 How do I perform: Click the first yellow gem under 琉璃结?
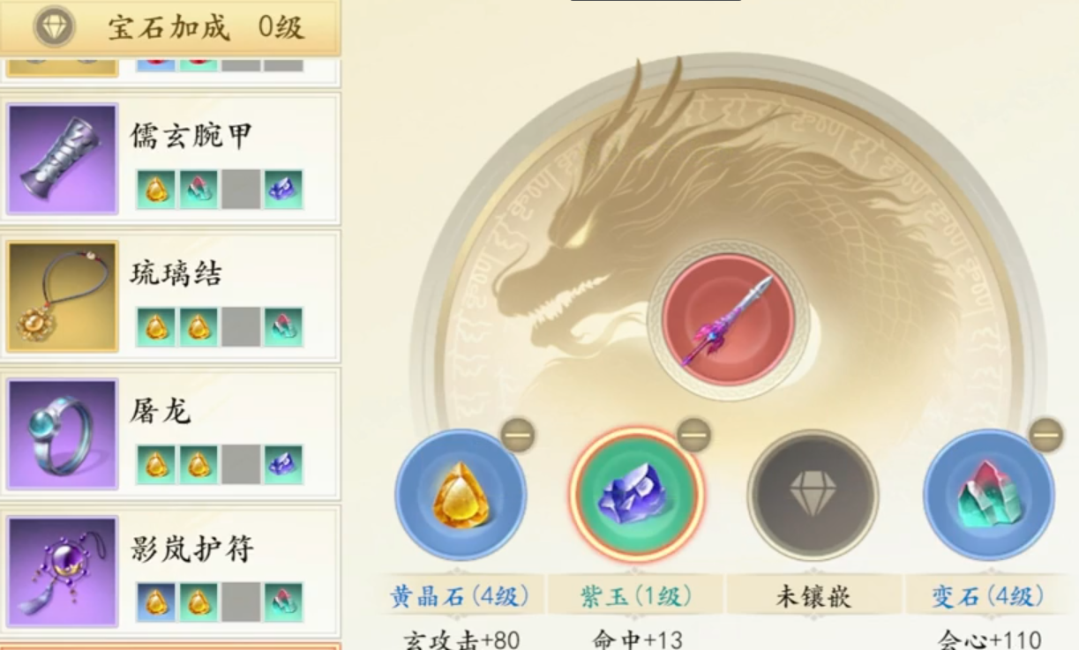[x=156, y=327]
